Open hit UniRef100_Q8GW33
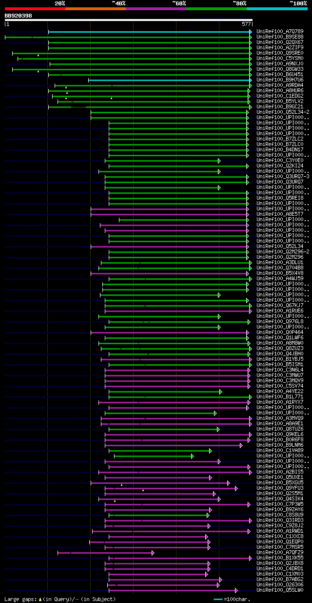Viewport: 312px width, 603px height. click(x=280, y=69)
